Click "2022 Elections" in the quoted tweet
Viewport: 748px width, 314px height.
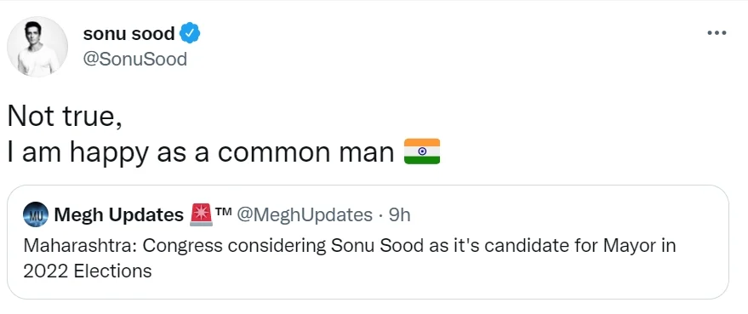coord(88,271)
